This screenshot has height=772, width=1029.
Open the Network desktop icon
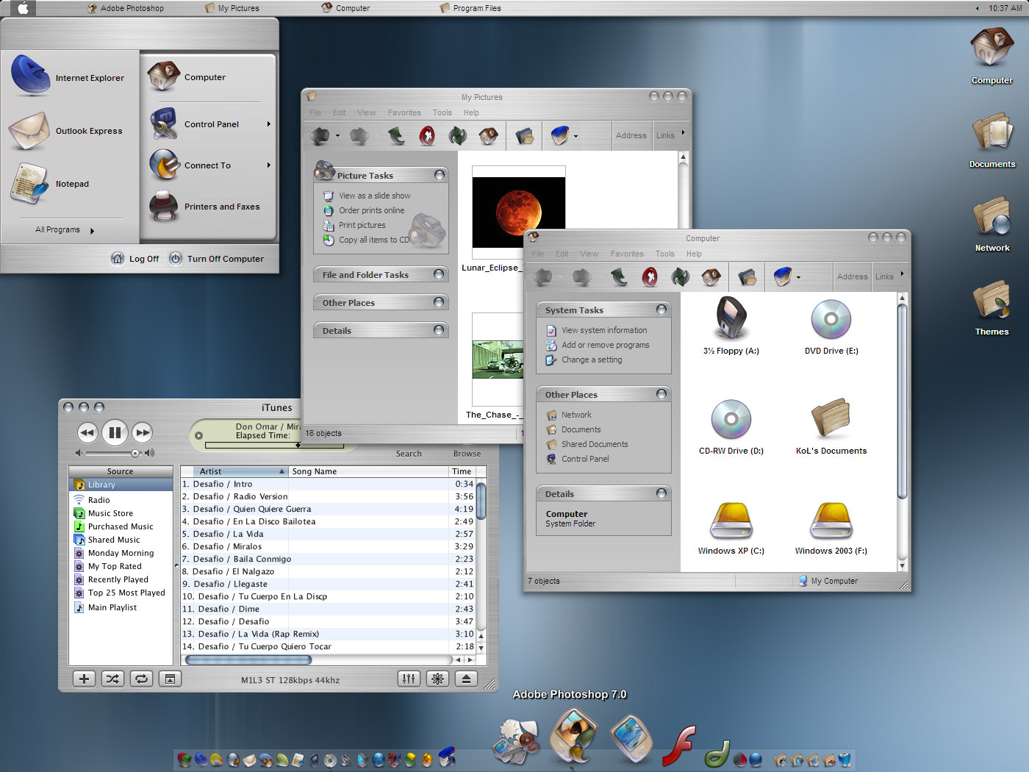[992, 225]
